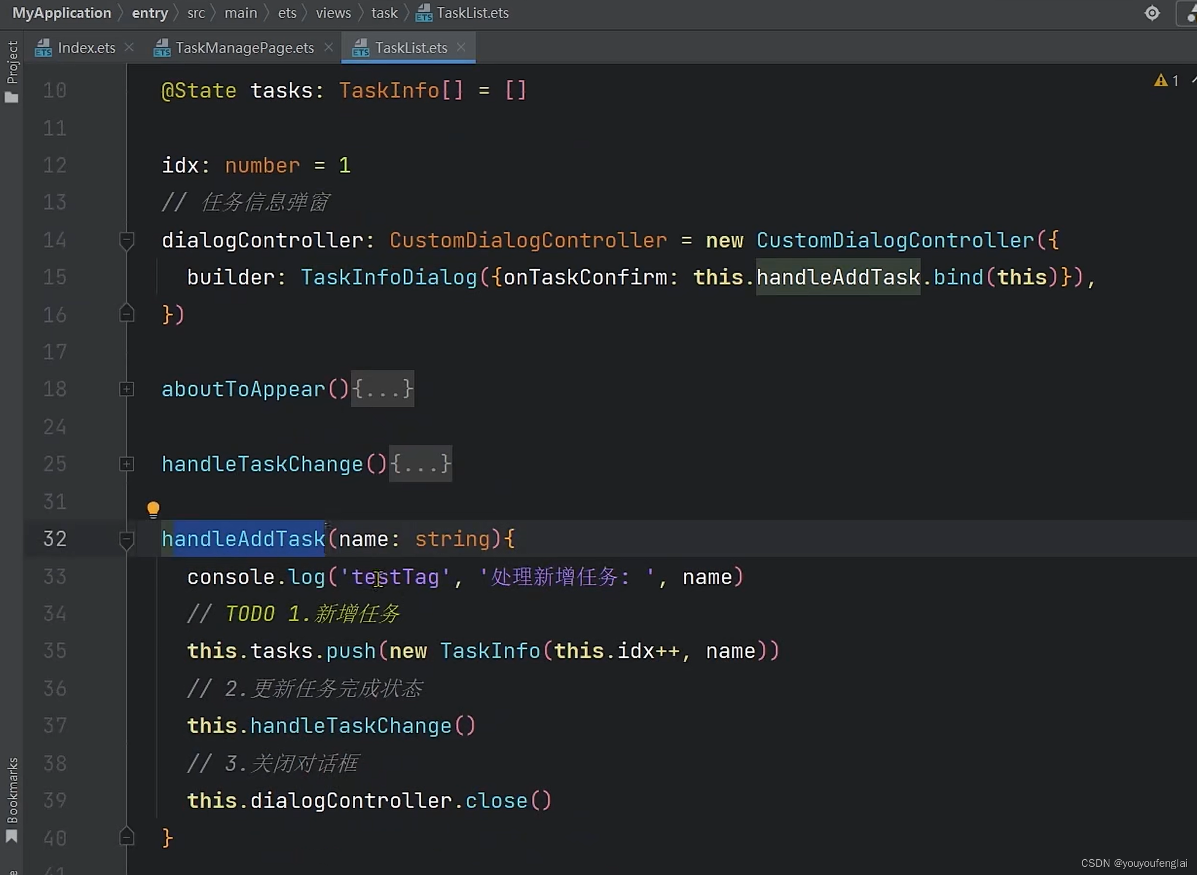The image size is (1197, 875).
Task: Click line number 15 in gutter
Action: (55, 277)
